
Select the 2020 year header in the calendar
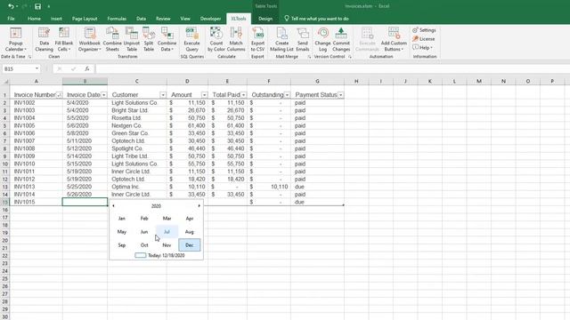coord(157,206)
